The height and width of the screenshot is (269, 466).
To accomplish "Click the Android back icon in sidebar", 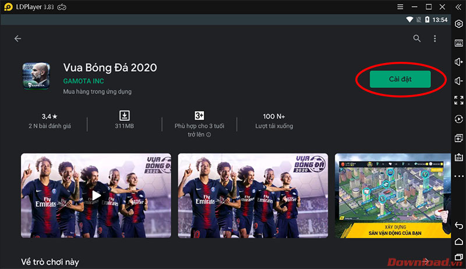I will (x=458, y=226).
